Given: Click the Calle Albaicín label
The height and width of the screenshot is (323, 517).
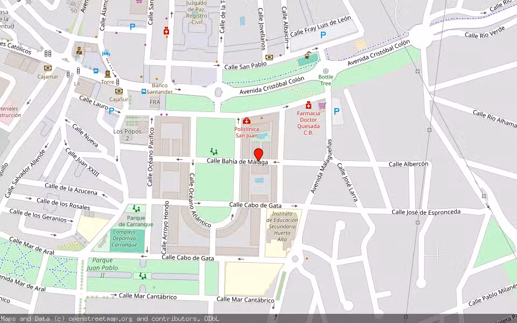Looking at the screenshot, I should pos(285,25).
